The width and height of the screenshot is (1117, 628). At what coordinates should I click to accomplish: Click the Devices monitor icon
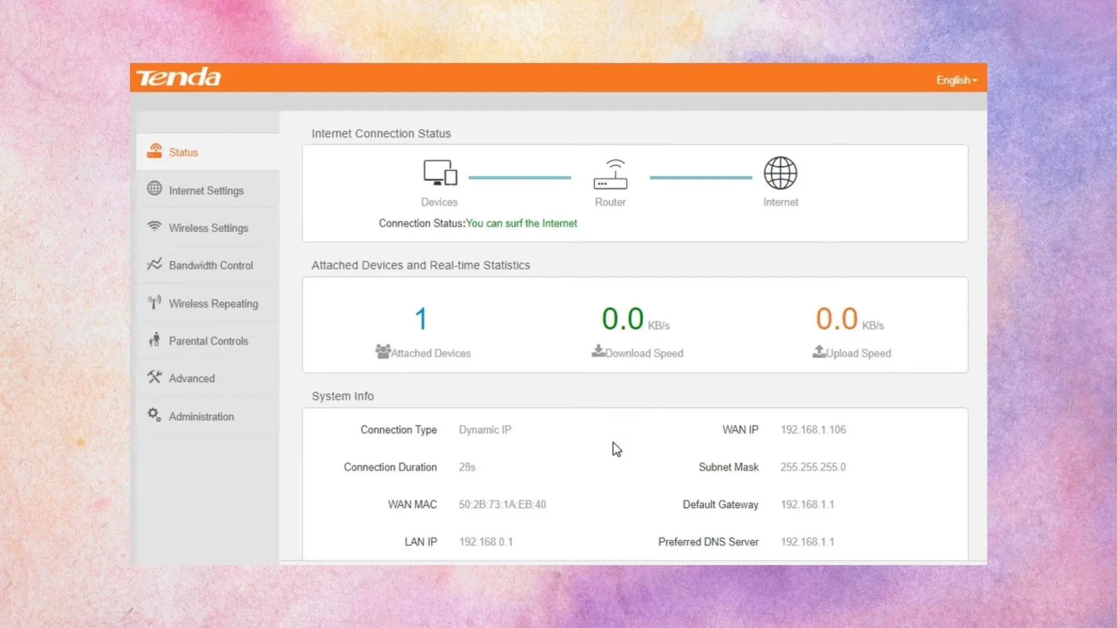pos(440,172)
